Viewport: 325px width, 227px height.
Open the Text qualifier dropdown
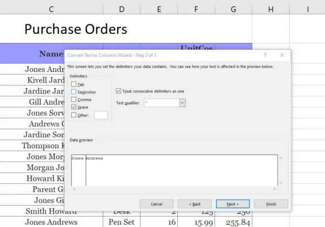pyautogui.click(x=182, y=103)
